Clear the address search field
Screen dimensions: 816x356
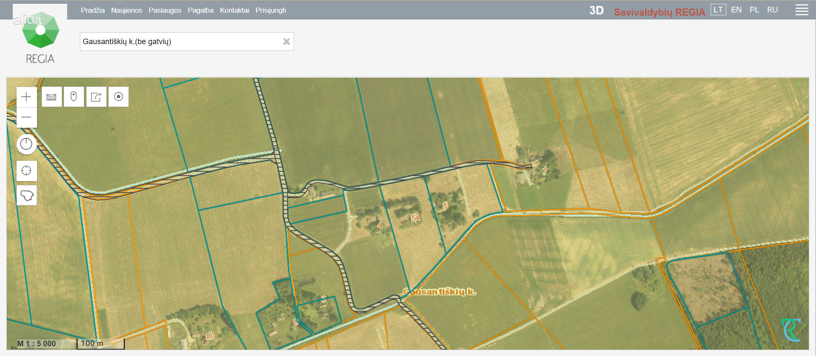point(286,42)
